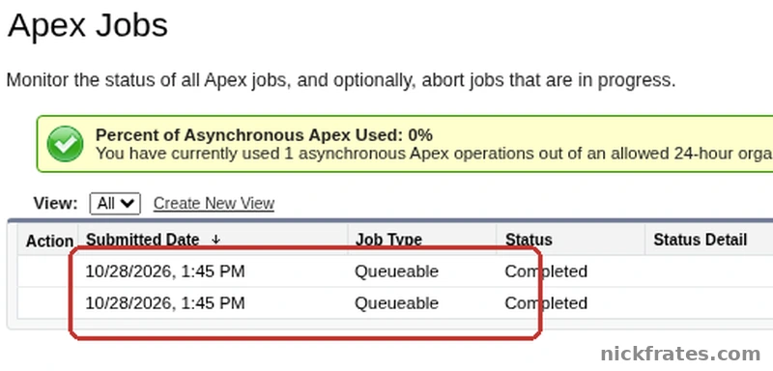Click the 'You have currently used 1 asynchronous' message

point(434,154)
